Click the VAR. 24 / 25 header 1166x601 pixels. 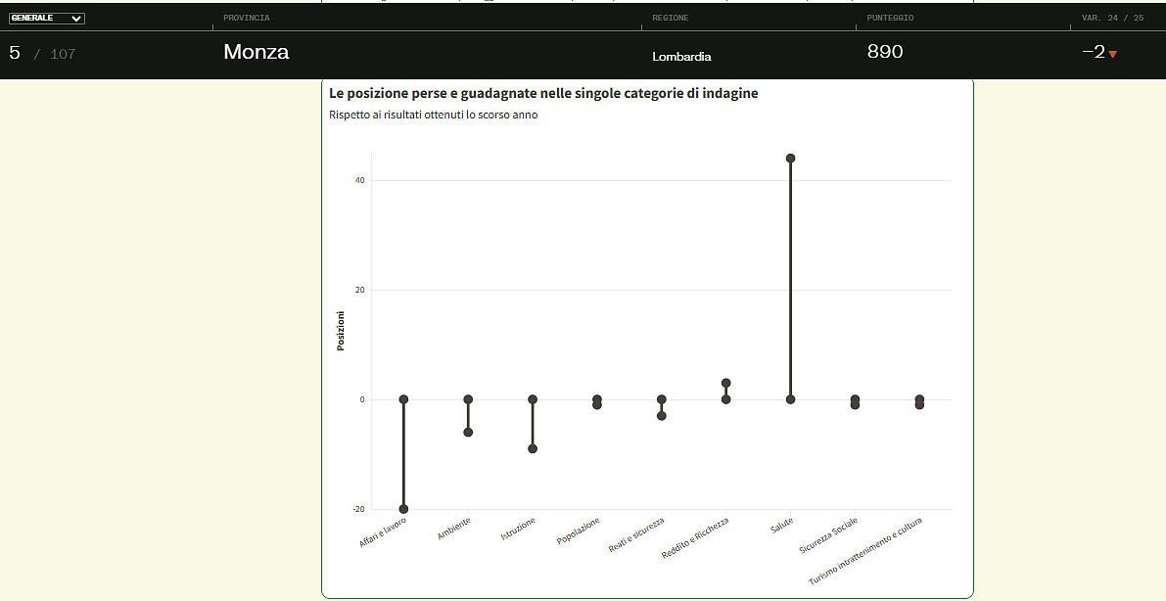(1112, 19)
